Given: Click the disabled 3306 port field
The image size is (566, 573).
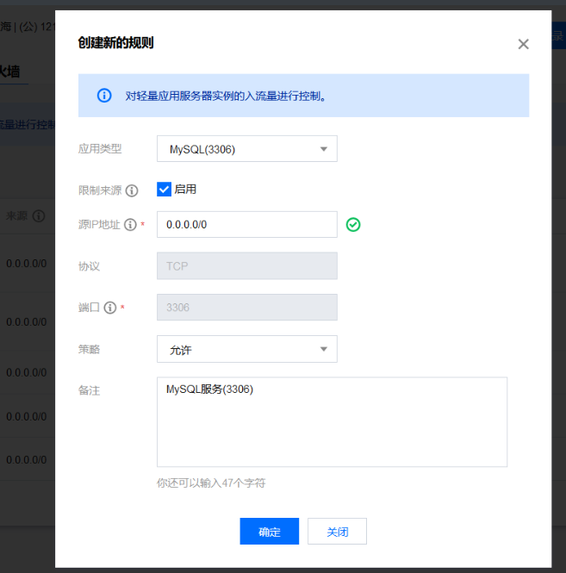Looking at the screenshot, I should coord(247,308).
